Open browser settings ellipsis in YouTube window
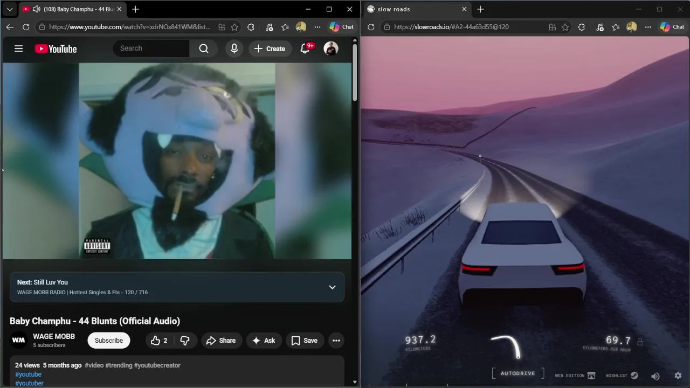The width and height of the screenshot is (690, 388). coord(318,27)
